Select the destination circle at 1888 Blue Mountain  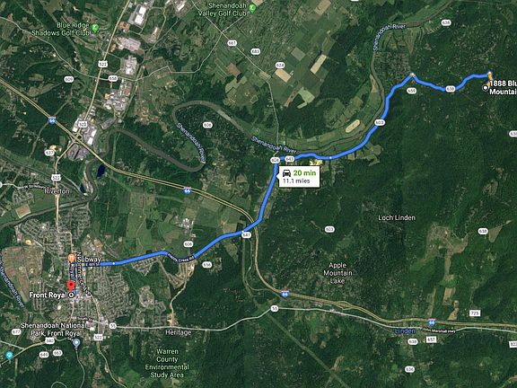tap(485, 87)
